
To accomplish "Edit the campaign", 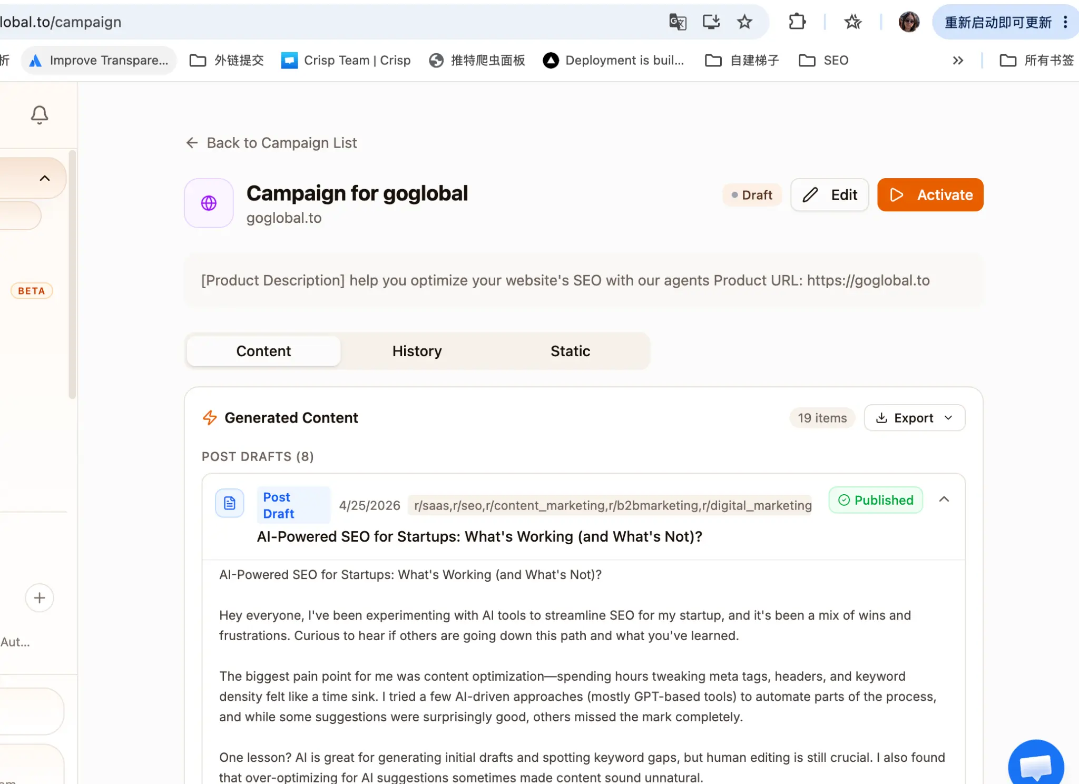I will (830, 195).
